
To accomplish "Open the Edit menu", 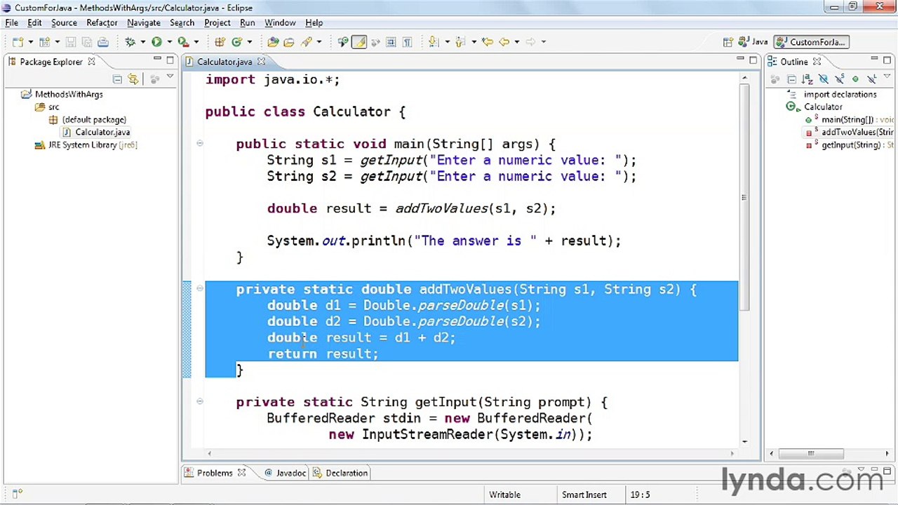I will point(34,22).
